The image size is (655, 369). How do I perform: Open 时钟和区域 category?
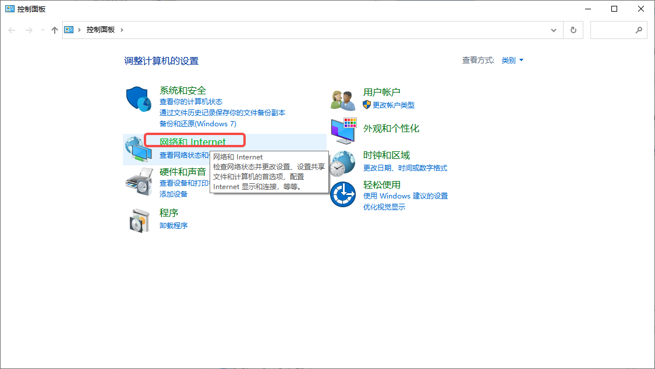[x=387, y=155]
